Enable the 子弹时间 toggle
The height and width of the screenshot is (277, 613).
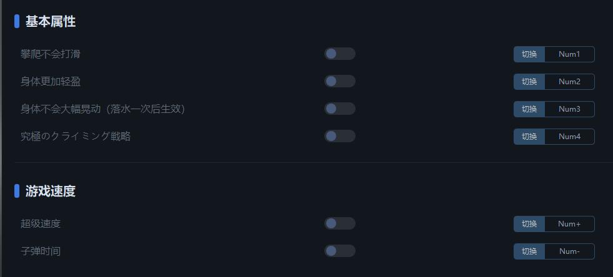tap(339, 251)
